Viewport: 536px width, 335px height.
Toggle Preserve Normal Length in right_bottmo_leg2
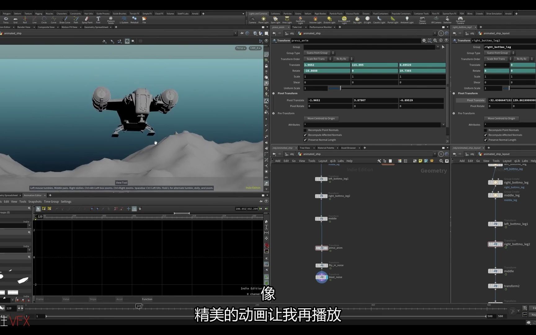click(485, 140)
